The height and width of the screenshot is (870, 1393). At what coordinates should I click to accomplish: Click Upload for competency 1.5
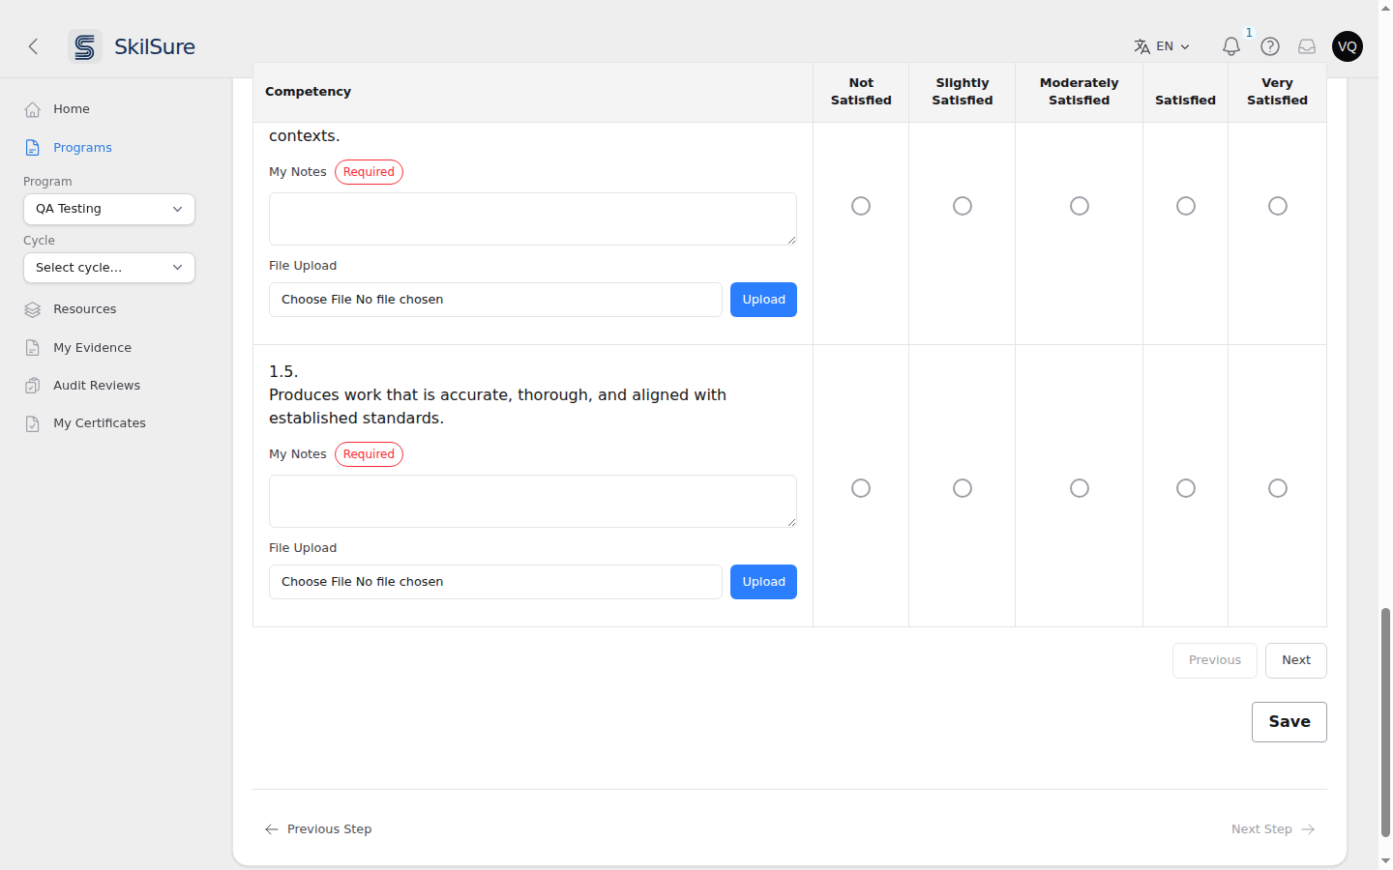764,582
